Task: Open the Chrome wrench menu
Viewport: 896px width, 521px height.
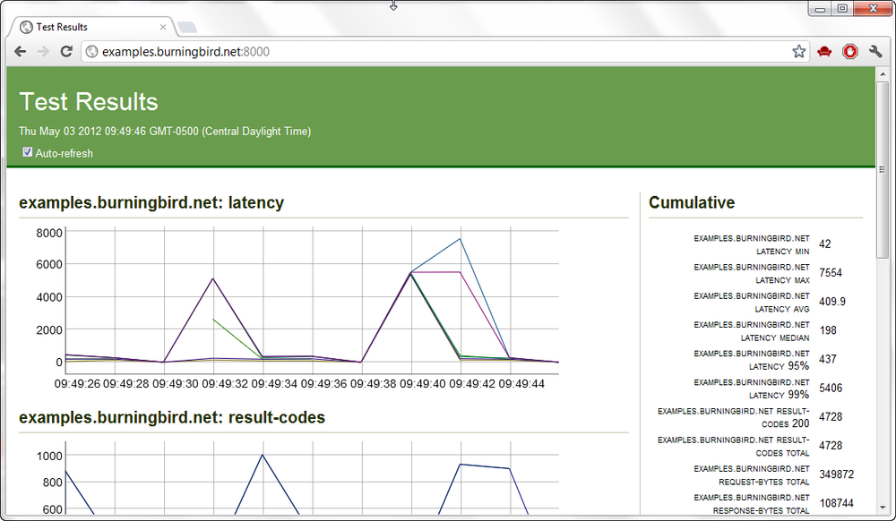Action: [x=875, y=52]
